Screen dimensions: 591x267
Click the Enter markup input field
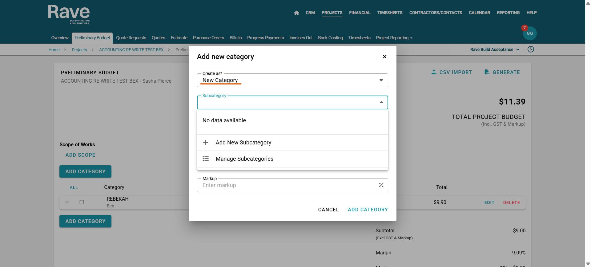click(x=286, y=185)
